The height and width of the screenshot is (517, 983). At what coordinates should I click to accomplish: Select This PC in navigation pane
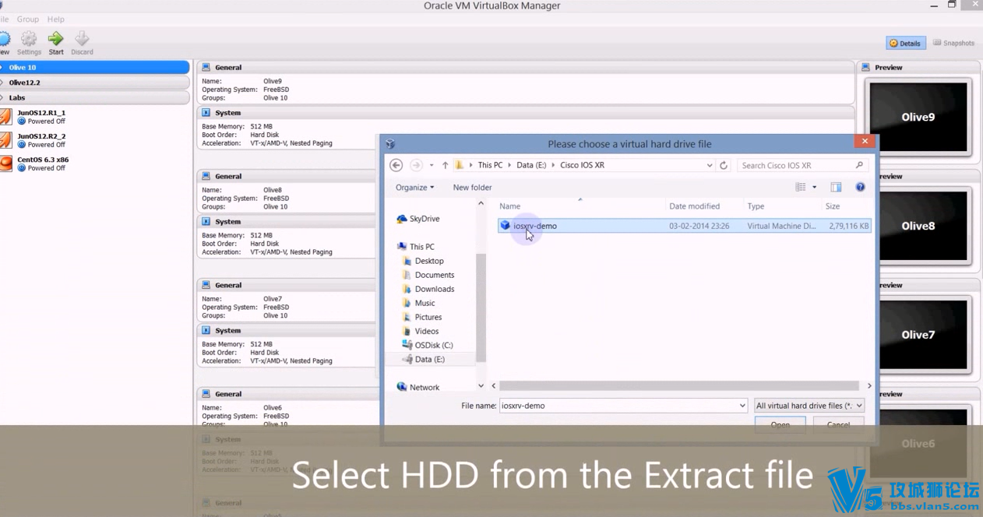tap(421, 247)
